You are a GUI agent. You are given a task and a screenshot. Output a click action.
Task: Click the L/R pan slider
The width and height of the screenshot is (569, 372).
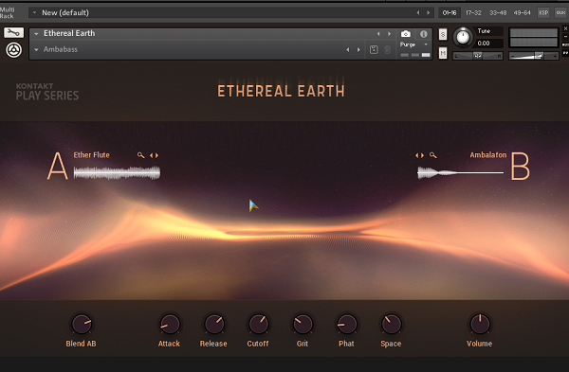click(478, 56)
